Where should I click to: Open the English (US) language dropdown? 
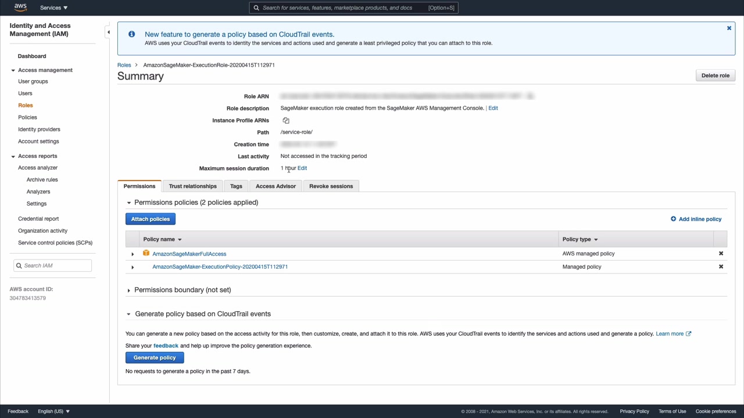(53, 411)
